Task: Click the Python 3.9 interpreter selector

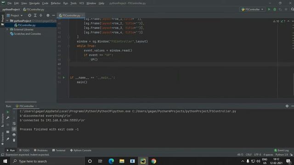Action: (x=282, y=155)
